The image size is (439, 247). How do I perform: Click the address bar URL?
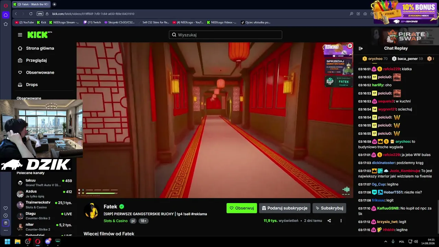click(x=93, y=14)
